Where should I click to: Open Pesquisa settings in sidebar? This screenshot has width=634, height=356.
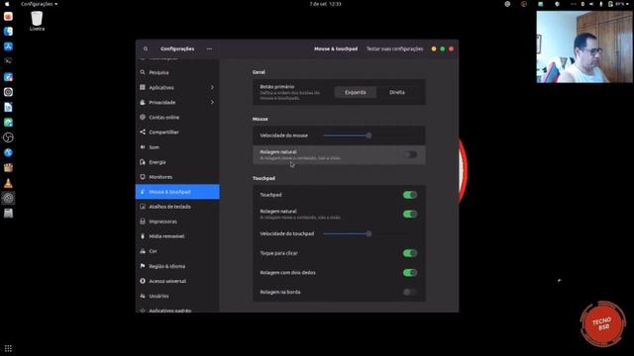coord(177,72)
